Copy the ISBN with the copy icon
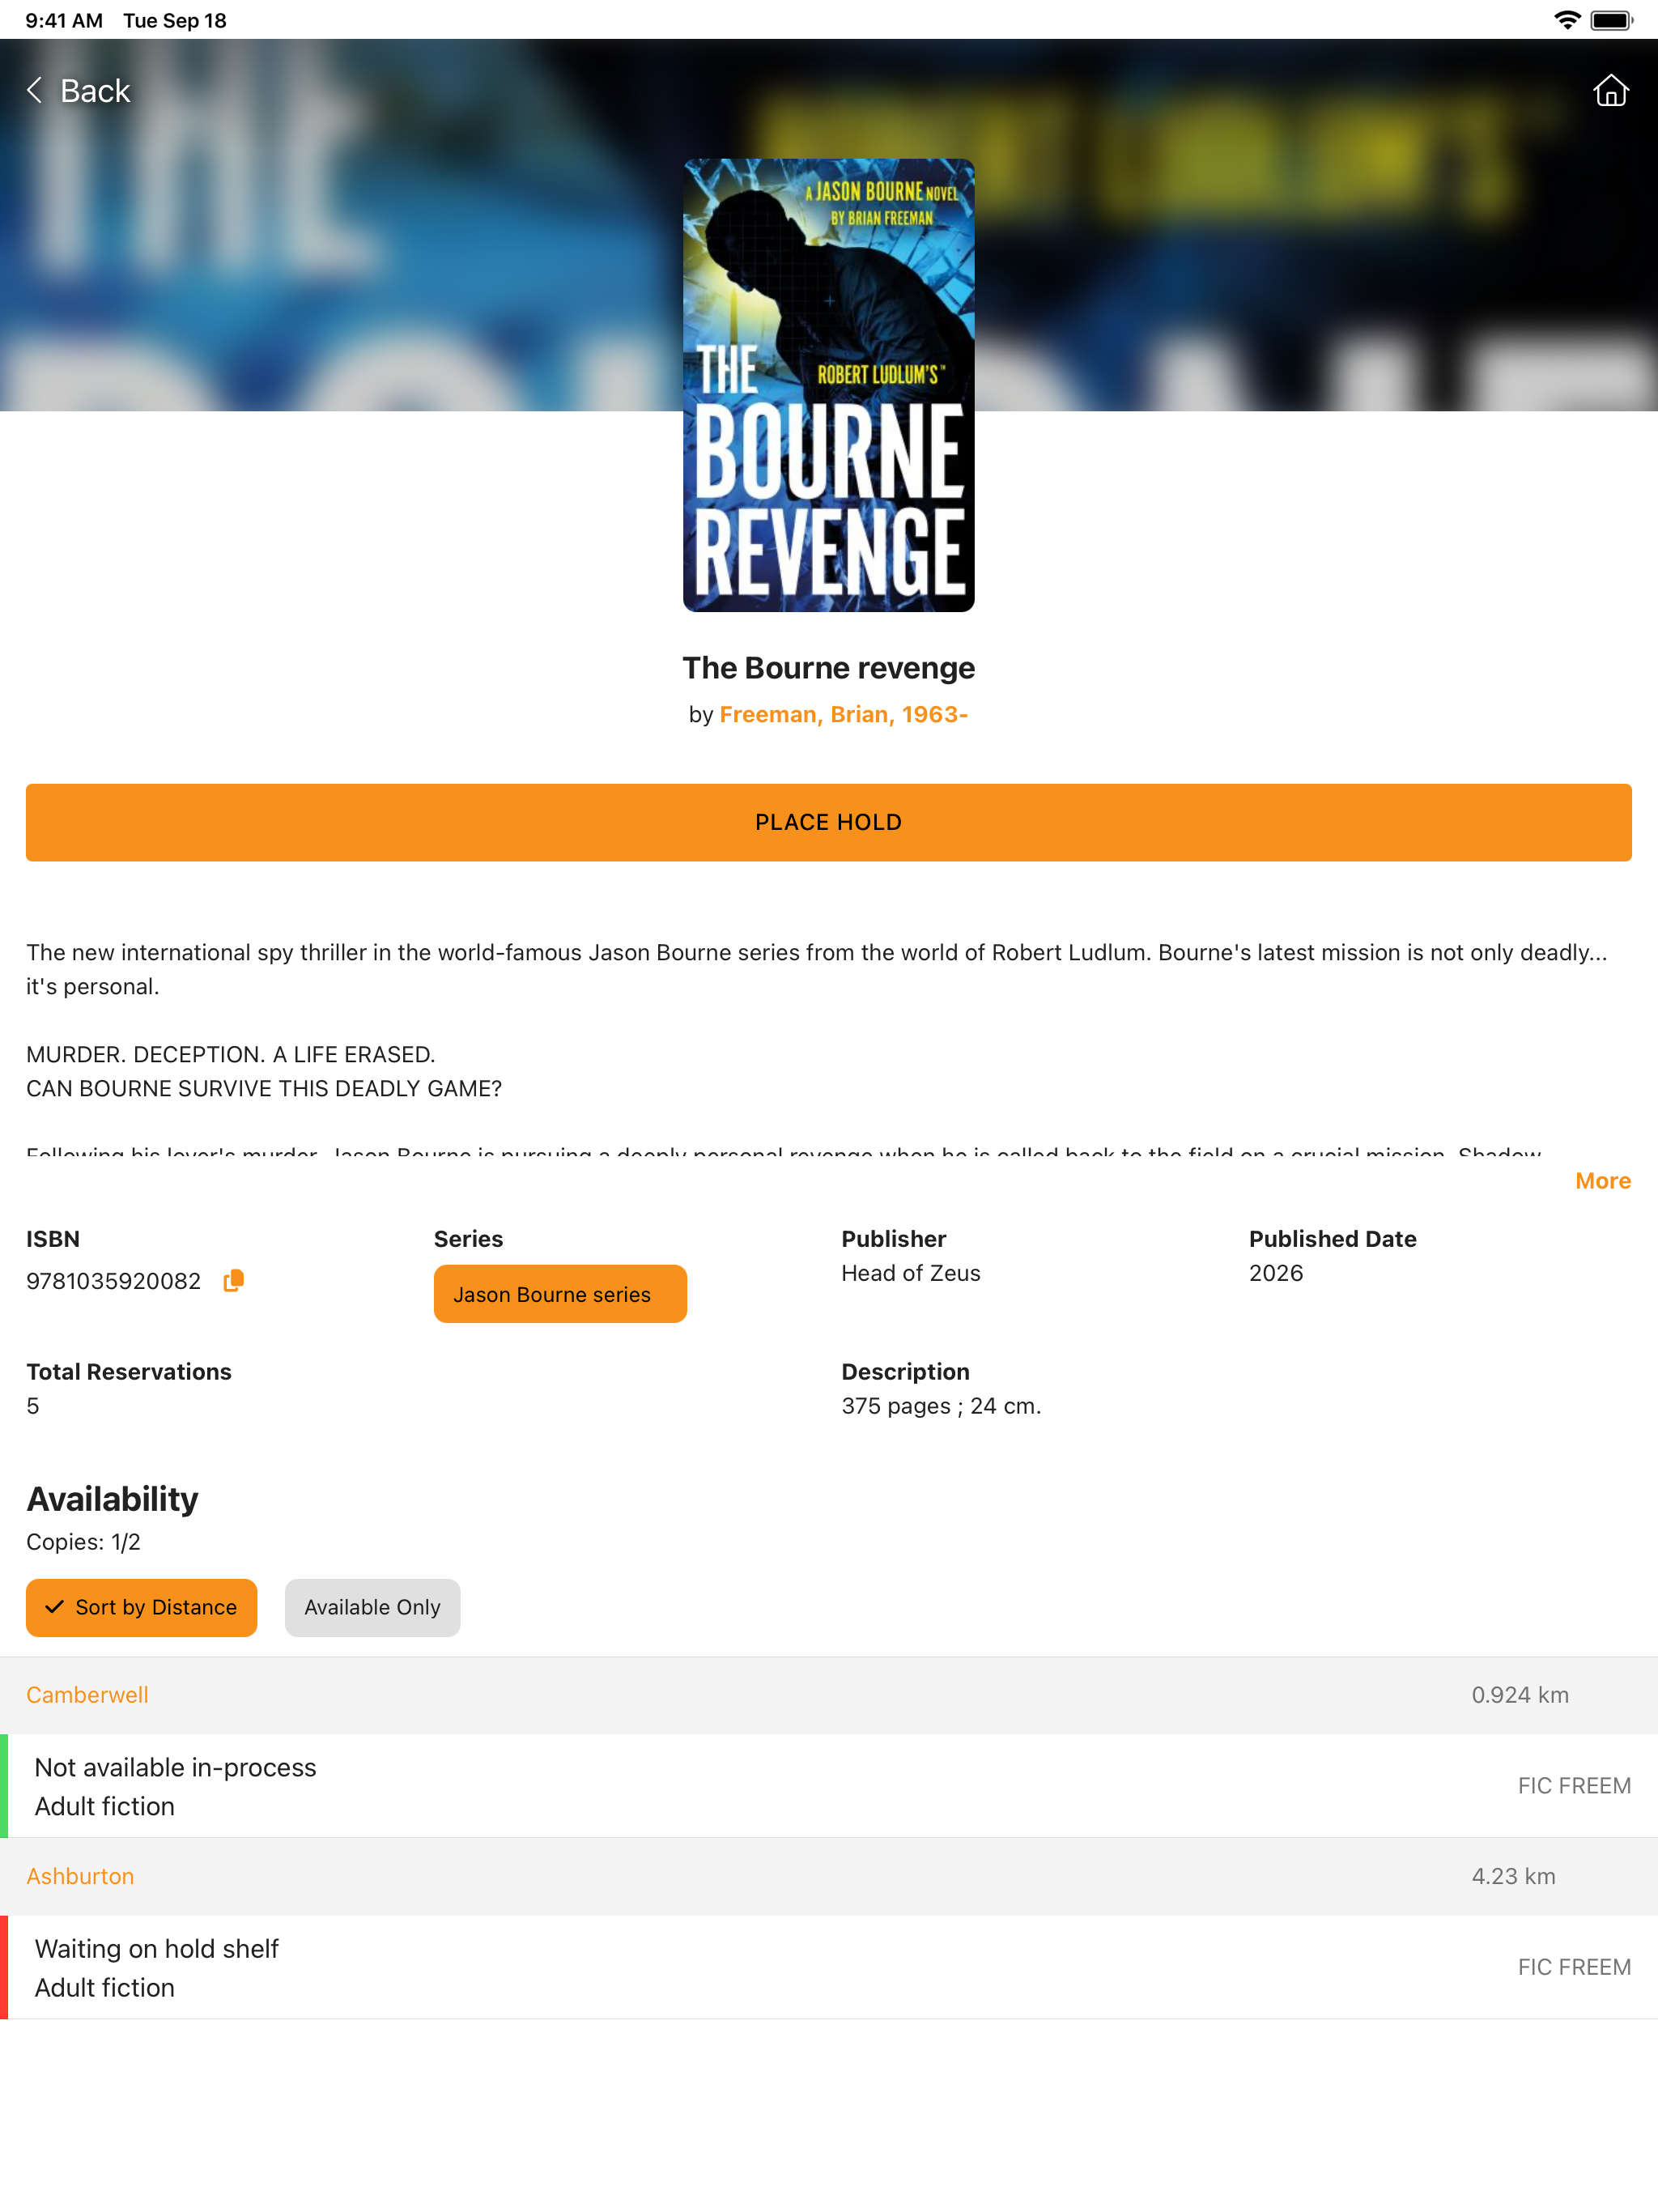Viewport: 1658px width, 2212px height. tap(233, 1281)
